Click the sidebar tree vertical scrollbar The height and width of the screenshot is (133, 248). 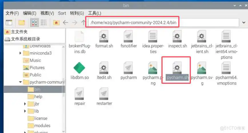64,87
